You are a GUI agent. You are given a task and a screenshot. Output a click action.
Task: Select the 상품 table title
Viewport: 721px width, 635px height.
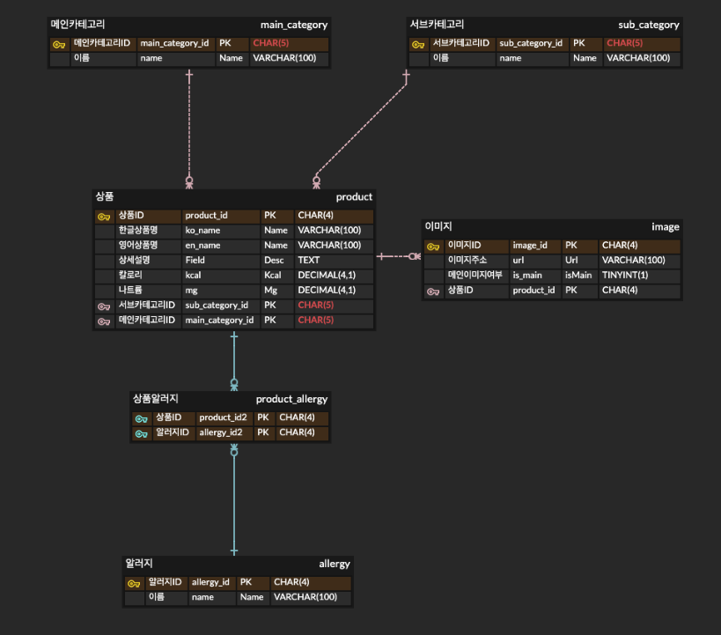pos(105,196)
